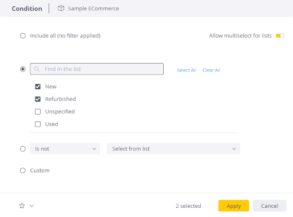Image resolution: width=293 pixels, height=217 pixels.
Task: Select Include all (no filter applied) radio
Action: [23, 35]
